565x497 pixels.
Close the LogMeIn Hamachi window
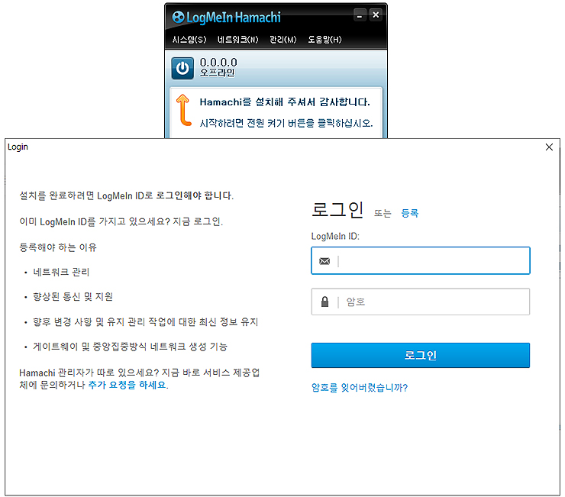[376, 15]
